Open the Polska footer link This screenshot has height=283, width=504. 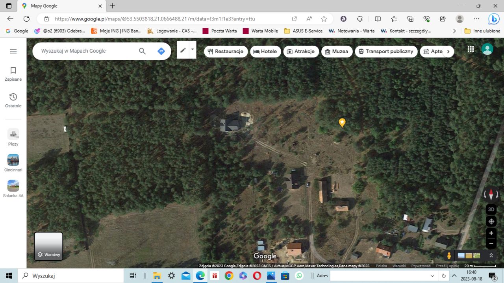(x=381, y=266)
